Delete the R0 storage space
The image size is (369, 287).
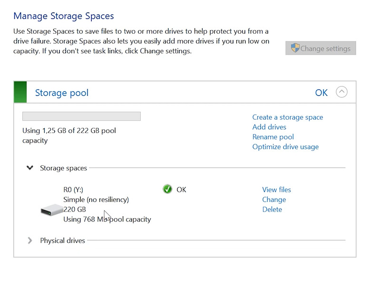[x=272, y=210]
